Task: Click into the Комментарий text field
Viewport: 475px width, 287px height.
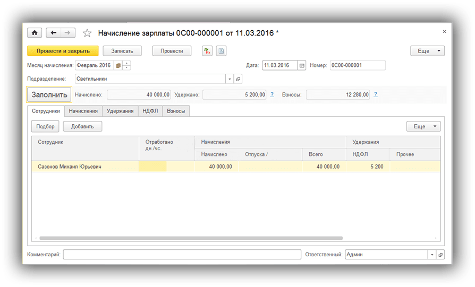Action: coord(182,255)
